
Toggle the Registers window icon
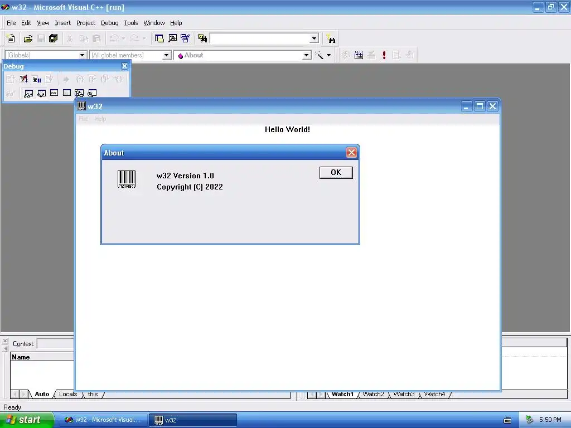point(54,94)
